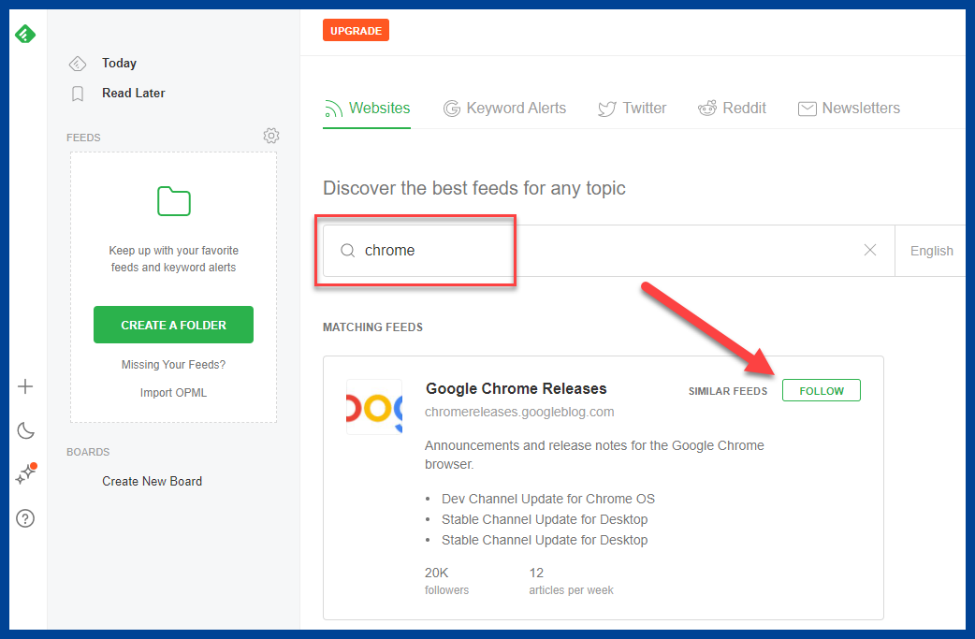Click 'Discover the best feeds' heading
Screen dimensions: 975x639
tap(473, 188)
